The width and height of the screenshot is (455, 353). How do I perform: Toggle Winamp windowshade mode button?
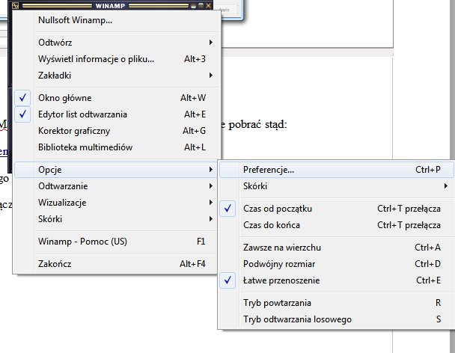click(201, 5)
